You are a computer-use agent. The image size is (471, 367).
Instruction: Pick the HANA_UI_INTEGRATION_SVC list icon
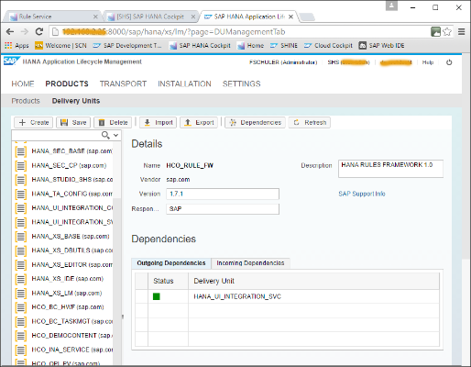[21, 222]
